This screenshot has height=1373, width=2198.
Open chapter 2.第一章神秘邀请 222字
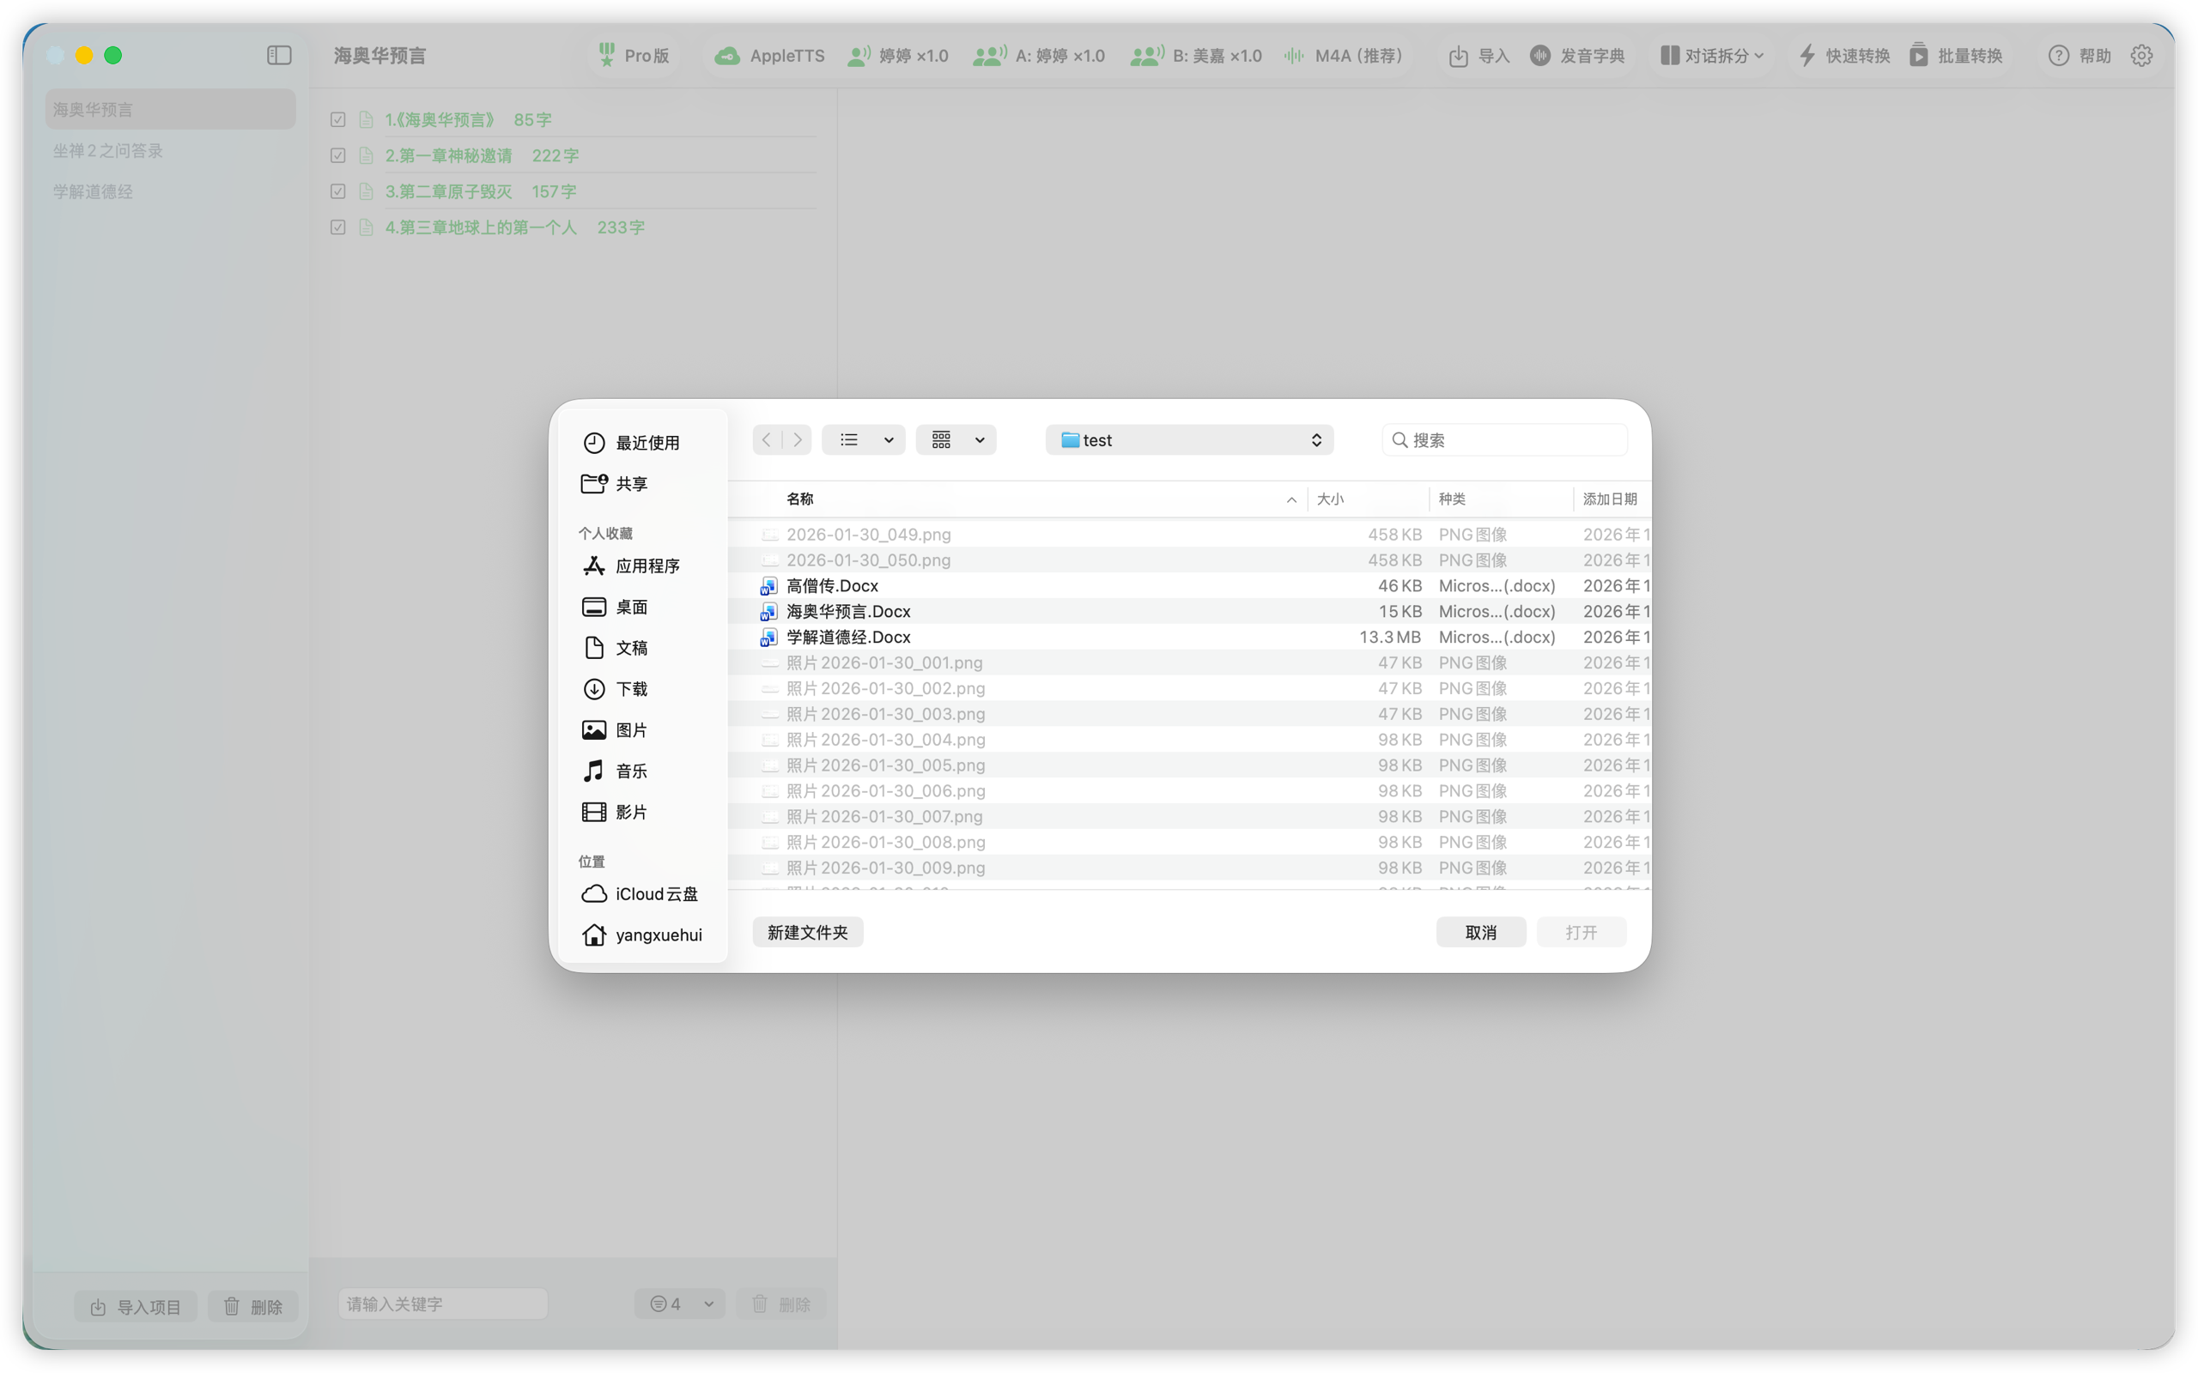click(x=482, y=155)
